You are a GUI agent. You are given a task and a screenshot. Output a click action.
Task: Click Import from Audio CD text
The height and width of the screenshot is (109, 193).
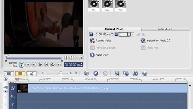pos(158,41)
